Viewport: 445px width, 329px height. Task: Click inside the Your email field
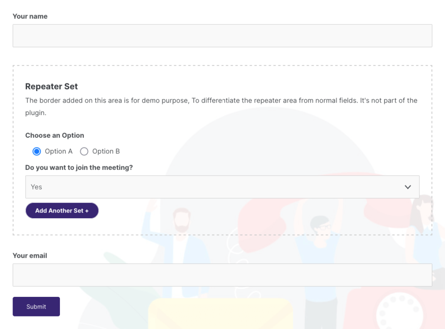(x=222, y=275)
